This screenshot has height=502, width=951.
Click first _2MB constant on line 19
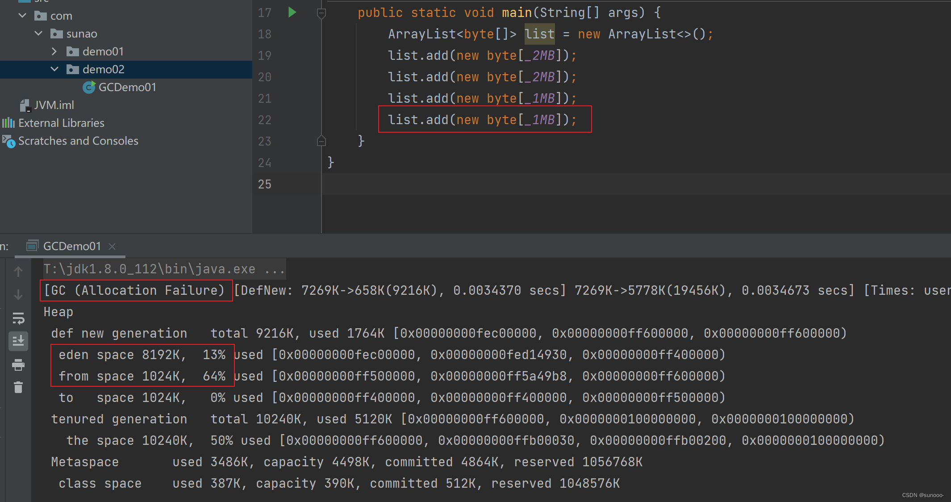coord(539,55)
